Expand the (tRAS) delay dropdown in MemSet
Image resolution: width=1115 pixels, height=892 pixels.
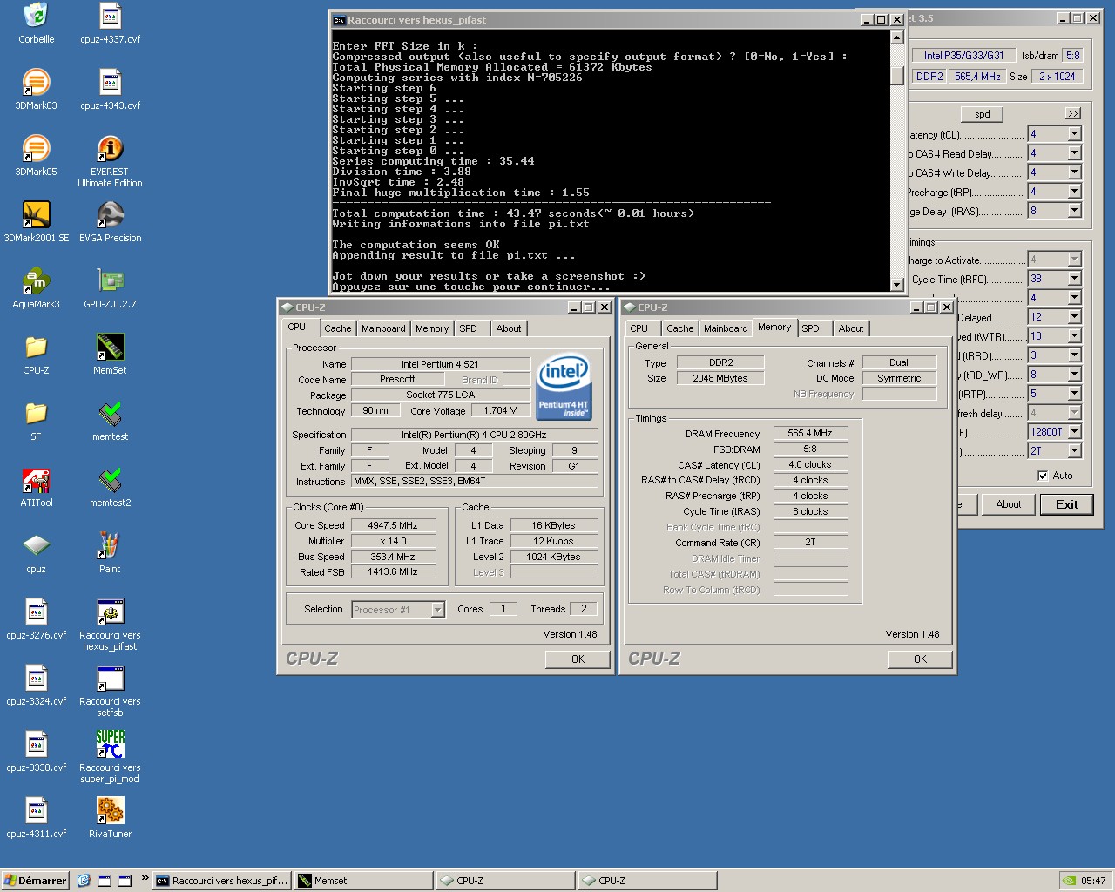(1074, 211)
